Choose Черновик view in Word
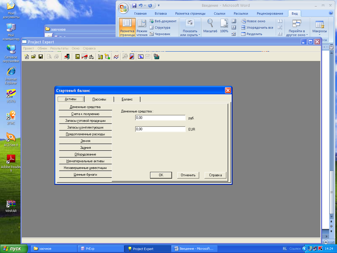The width and height of the screenshot is (337, 253). [160, 34]
